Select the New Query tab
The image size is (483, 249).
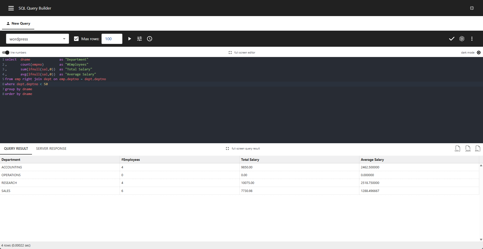18,23
